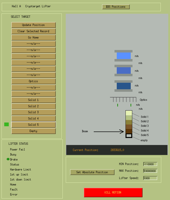Viewport: 170px width, 200px height.
Task: Open the BDS Positions screen
Action: (x=116, y=7)
